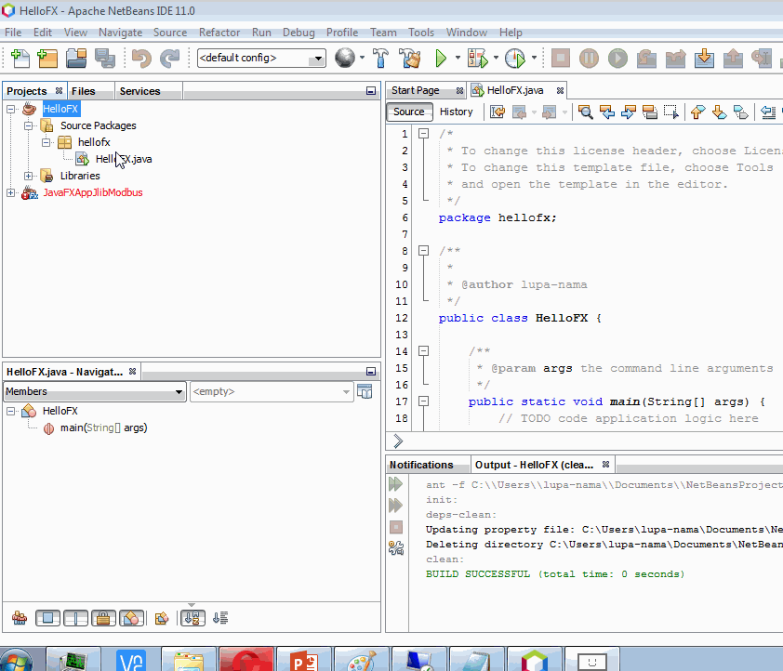The width and height of the screenshot is (783, 671).
Task: Click the Undo arrow icon
Action: point(140,58)
